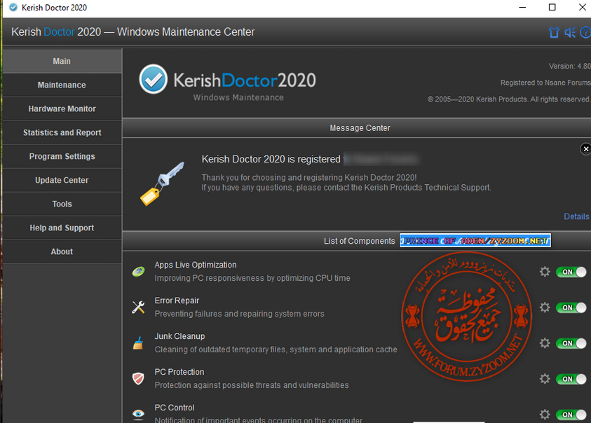Click the registration key icon

point(162,183)
